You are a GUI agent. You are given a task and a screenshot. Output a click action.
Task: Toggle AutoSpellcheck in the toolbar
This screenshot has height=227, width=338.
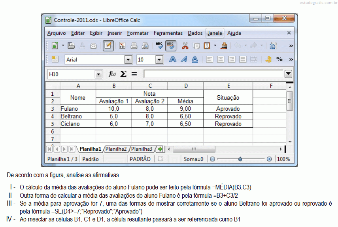[x=170, y=46]
